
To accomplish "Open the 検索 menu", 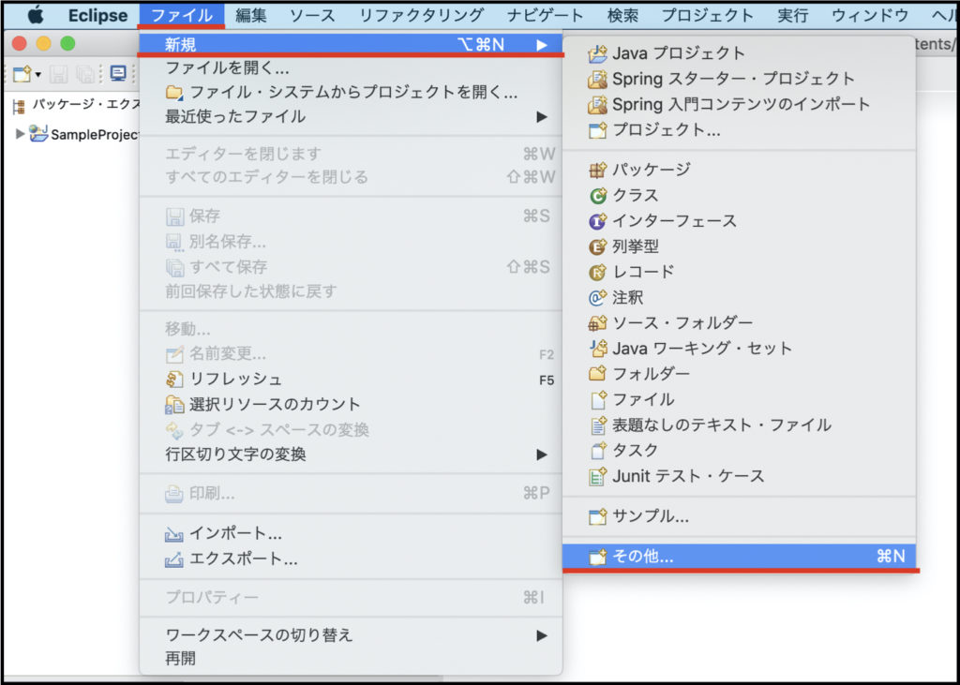I will 622,15.
